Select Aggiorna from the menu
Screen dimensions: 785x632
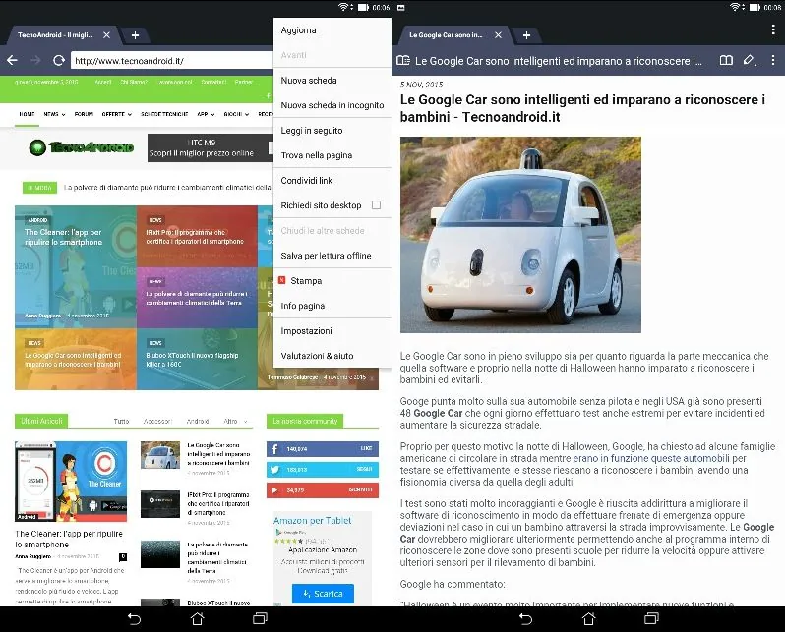[x=332, y=30]
